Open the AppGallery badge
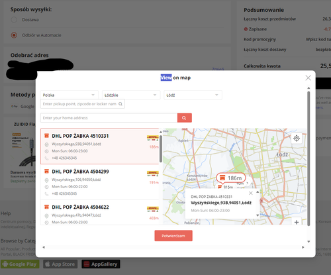 click(101, 264)
